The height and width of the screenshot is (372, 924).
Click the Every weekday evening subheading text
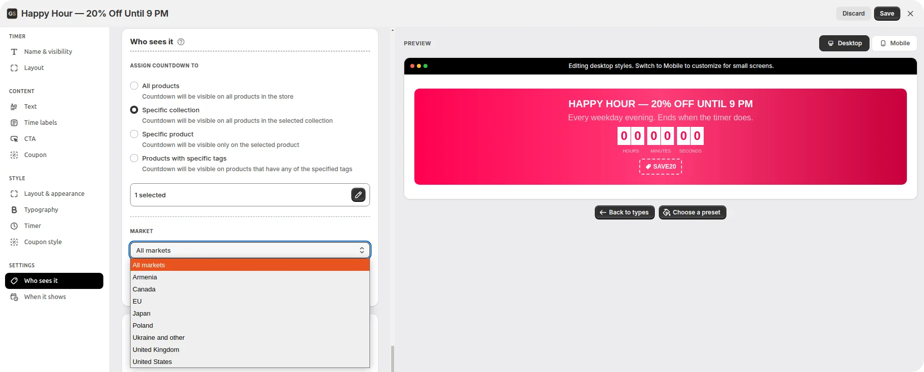pos(660,118)
